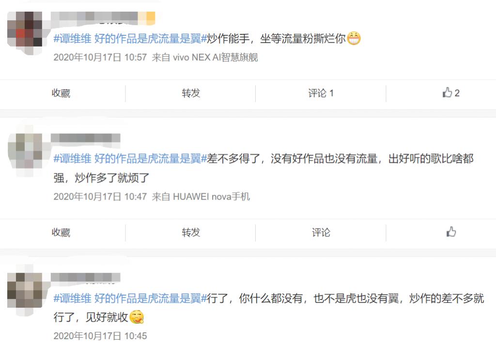The image size is (496, 344).
Task: Click 转发 on the second post
Action: (191, 232)
